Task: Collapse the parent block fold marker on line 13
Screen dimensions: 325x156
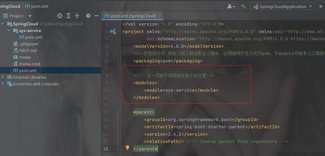Action: [x=121, y=112]
